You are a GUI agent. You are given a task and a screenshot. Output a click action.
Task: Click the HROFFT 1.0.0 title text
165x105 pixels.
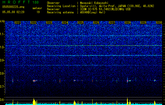[x=21, y=2]
